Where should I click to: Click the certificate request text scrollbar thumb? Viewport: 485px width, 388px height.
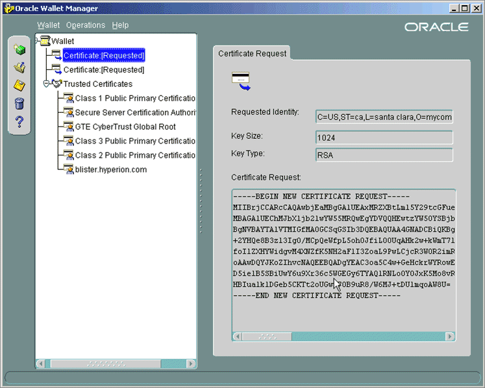tap(267, 336)
